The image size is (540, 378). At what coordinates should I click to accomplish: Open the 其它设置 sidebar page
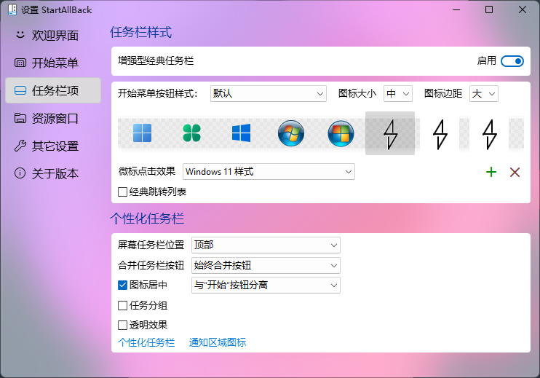(53, 146)
